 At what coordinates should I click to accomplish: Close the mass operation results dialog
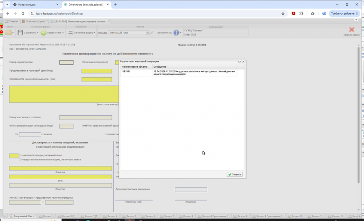(235, 175)
